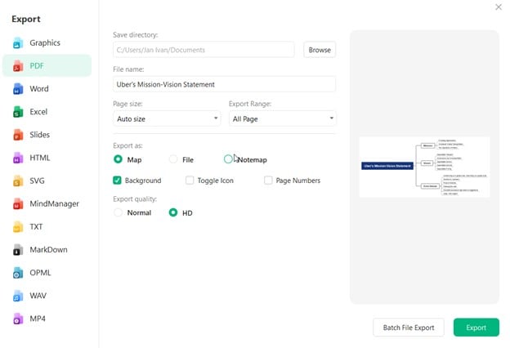The image size is (510, 348).
Task: Click the PDF label in sidebar
Action: point(37,66)
